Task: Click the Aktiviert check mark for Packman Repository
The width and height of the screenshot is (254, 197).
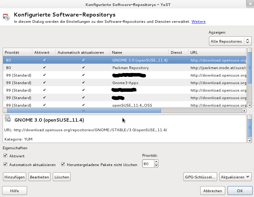Action: pos(44,67)
